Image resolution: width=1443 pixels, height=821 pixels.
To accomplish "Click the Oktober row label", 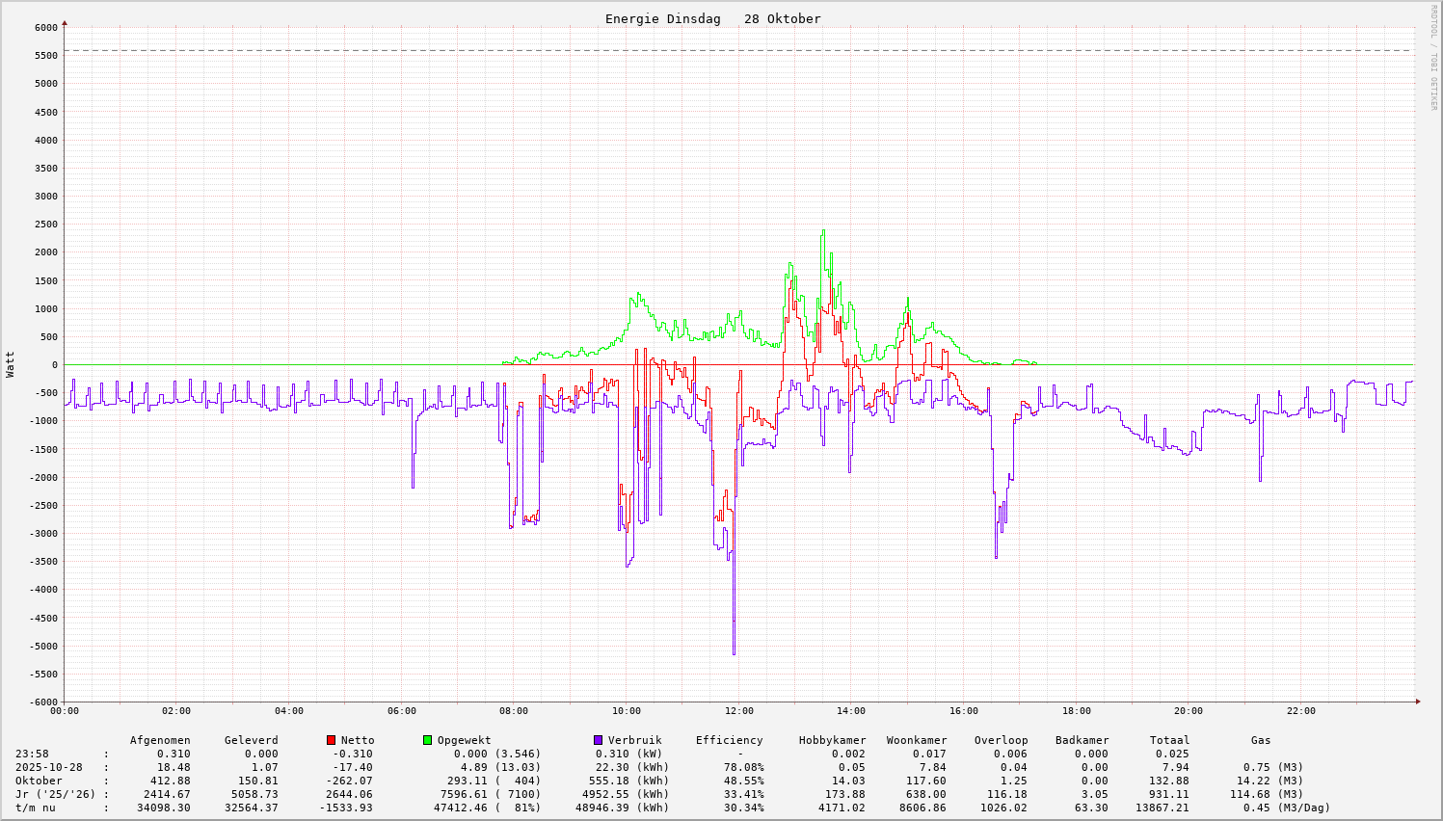I will (39, 781).
